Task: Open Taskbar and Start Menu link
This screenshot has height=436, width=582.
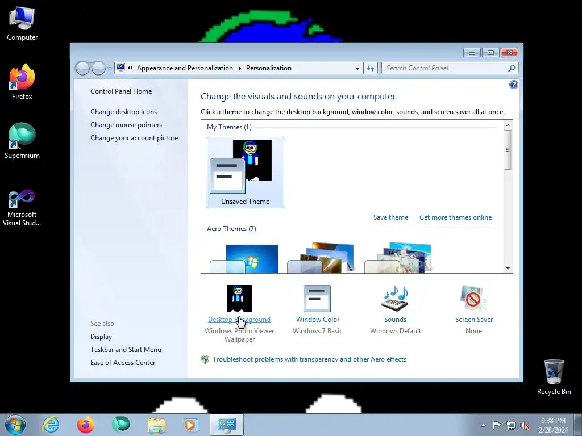Action: pyautogui.click(x=126, y=350)
